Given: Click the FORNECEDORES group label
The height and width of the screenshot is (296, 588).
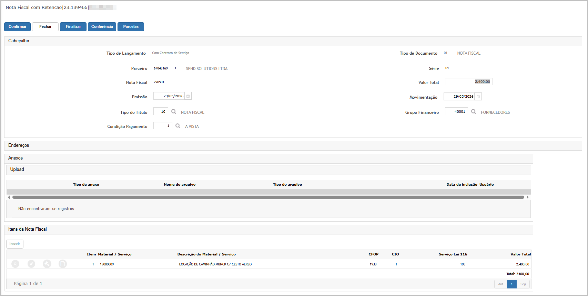Looking at the screenshot, I should 495,112.
